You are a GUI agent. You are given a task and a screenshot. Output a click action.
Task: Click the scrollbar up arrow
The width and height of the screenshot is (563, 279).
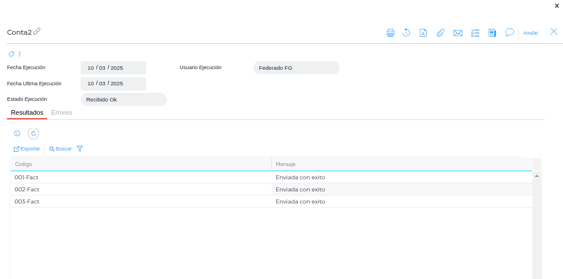point(537,175)
